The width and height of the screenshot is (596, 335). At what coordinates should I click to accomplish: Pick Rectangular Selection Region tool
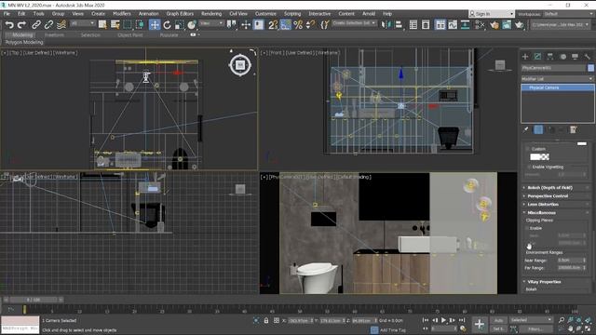pos(128,25)
